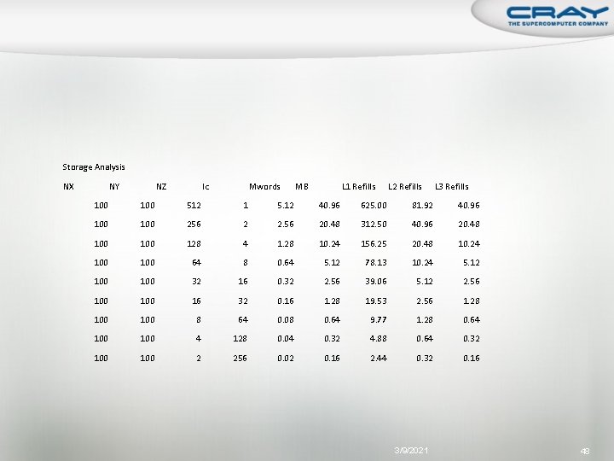Image resolution: width=614 pixels, height=461 pixels.
Task: Select L3 Refills value 0.16 in last row
Action: tap(472, 359)
